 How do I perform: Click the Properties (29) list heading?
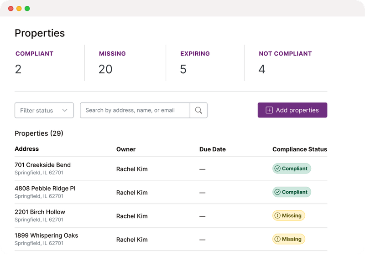(x=39, y=133)
